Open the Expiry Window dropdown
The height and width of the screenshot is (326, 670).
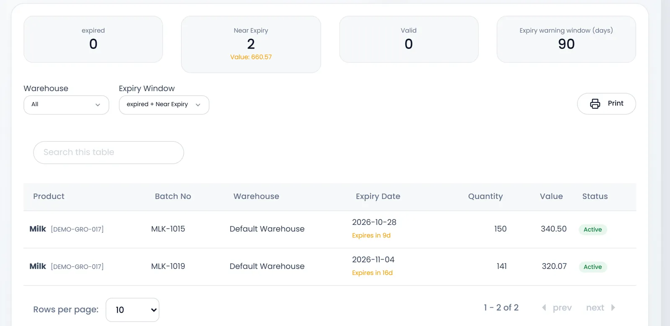click(x=164, y=105)
